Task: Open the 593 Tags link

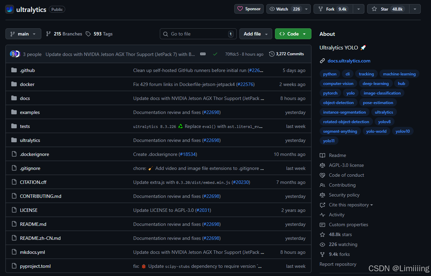Action: pyautogui.click(x=99, y=34)
